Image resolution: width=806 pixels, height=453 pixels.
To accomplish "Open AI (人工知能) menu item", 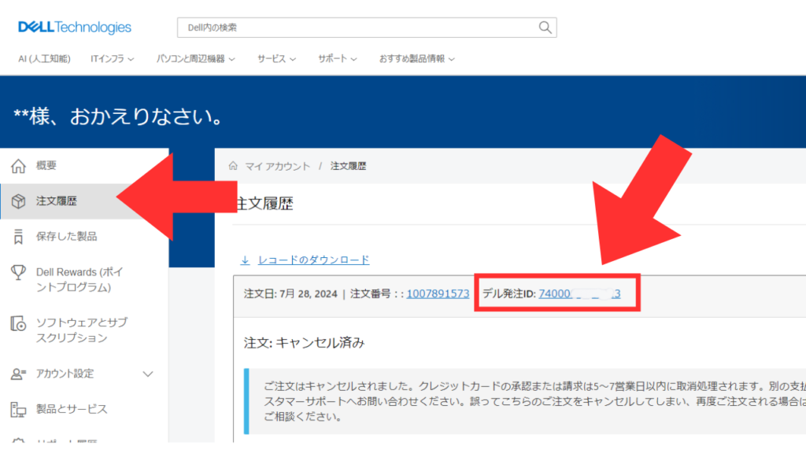I will 44,58.
